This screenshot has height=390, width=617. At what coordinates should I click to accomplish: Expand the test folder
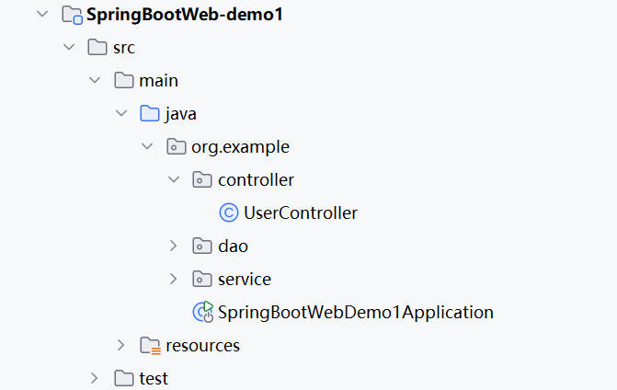[x=95, y=378]
